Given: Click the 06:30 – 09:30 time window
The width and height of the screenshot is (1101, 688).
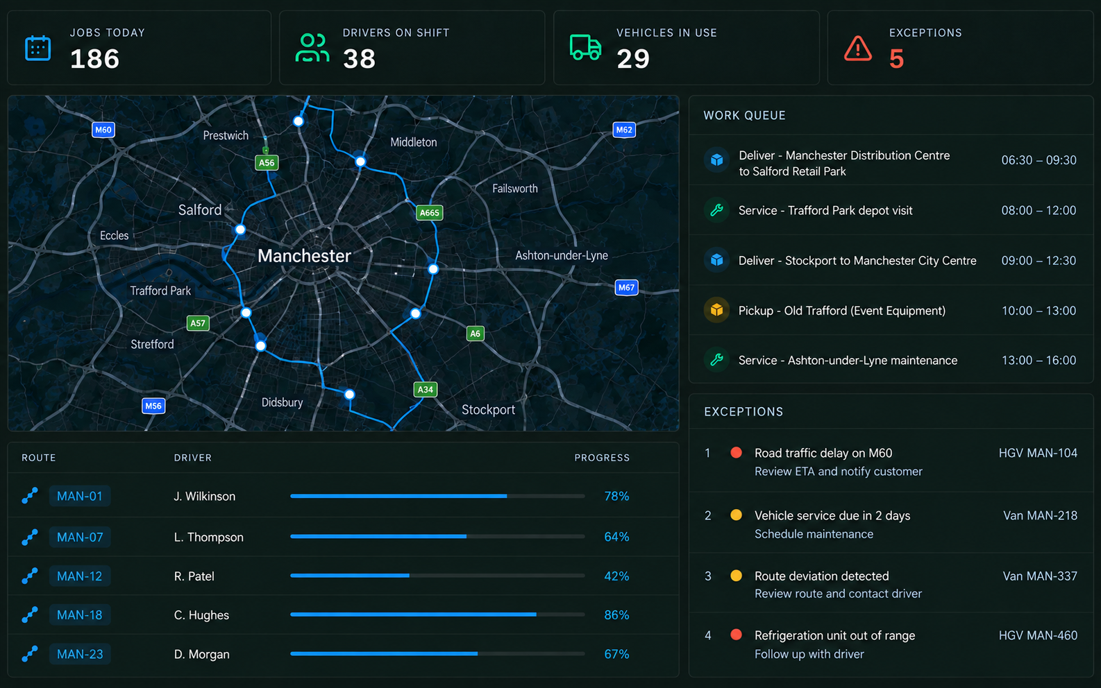Looking at the screenshot, I should point(1039,160).
